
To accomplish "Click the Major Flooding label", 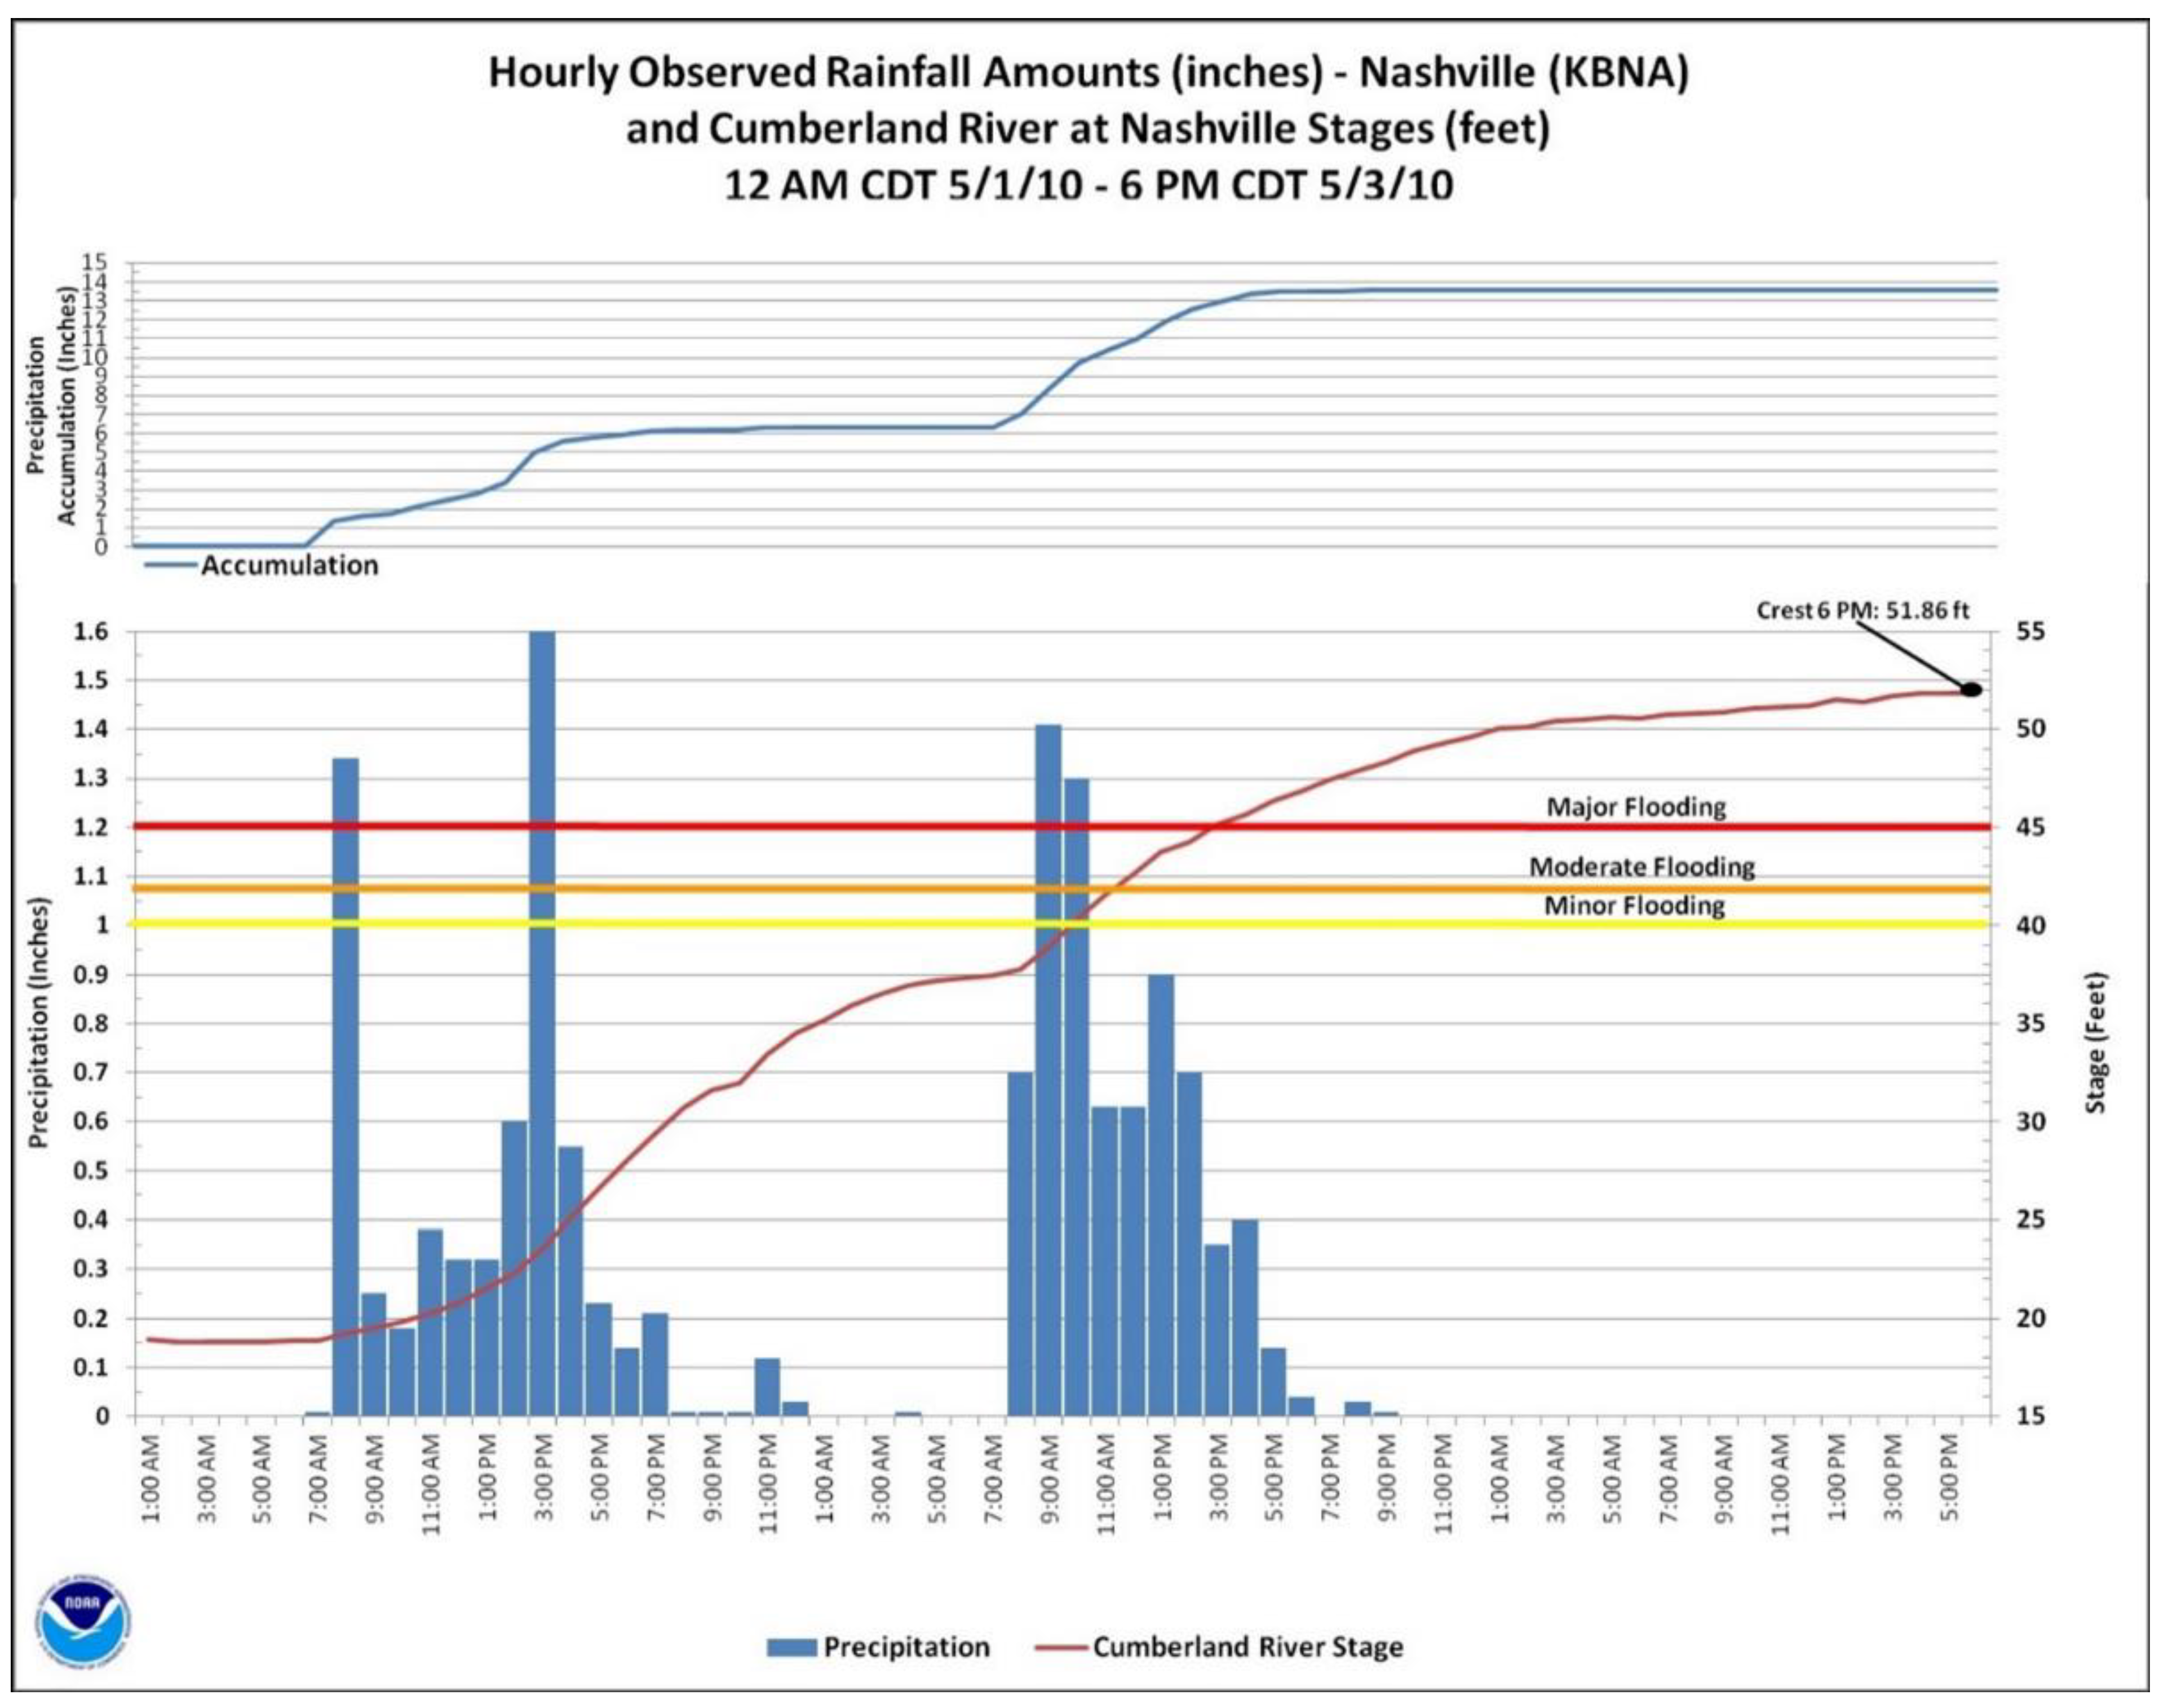I will click(x=1636, y=806).
